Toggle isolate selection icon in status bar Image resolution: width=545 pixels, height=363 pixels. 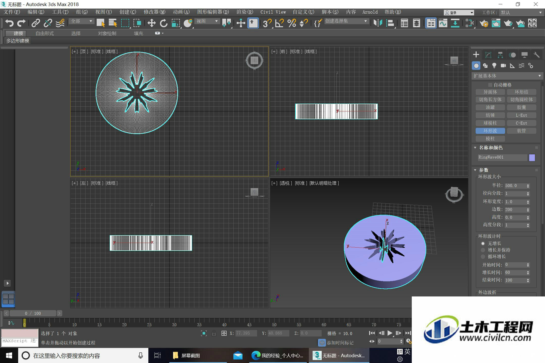click(204, 333)
